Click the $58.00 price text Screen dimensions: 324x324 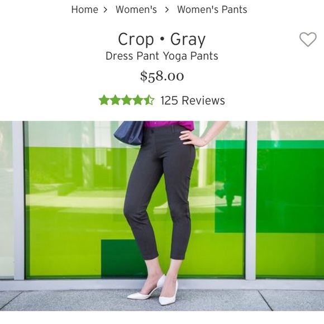162,76
